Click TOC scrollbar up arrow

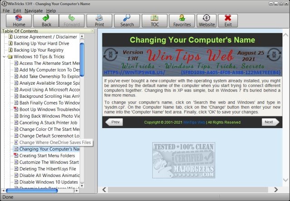coord(82,36)
